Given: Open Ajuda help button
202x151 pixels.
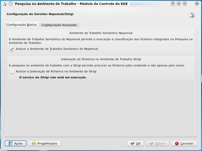Looking at the screenshot, I should pos(16,143).
